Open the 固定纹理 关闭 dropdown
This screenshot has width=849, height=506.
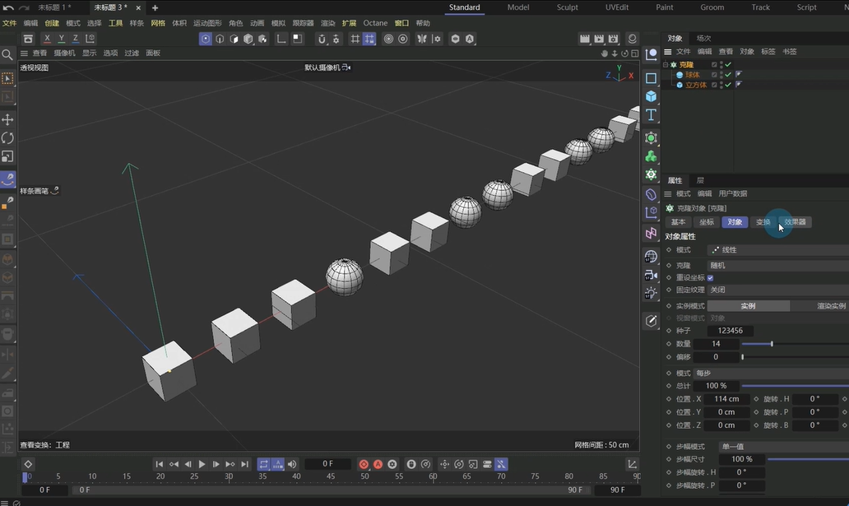(x=778, y=290)
